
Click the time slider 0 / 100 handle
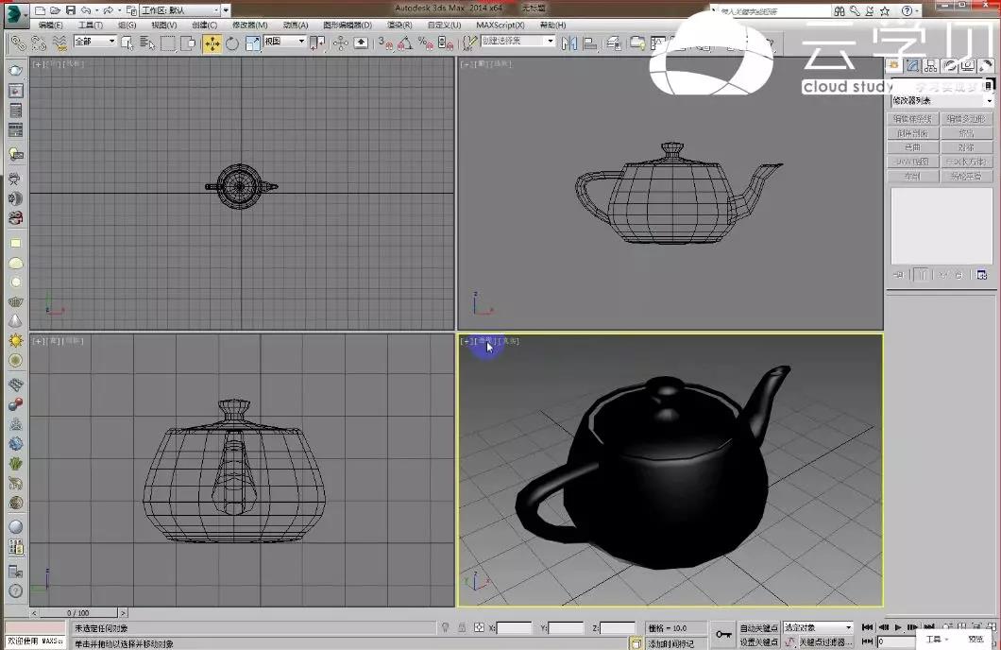coord(78,613)
